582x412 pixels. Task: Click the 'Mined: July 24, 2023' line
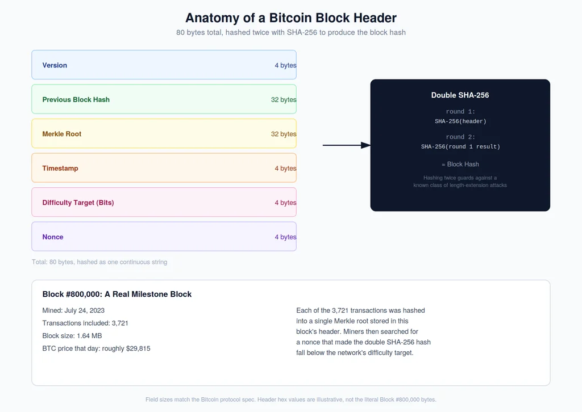click(x=73, y=310)
